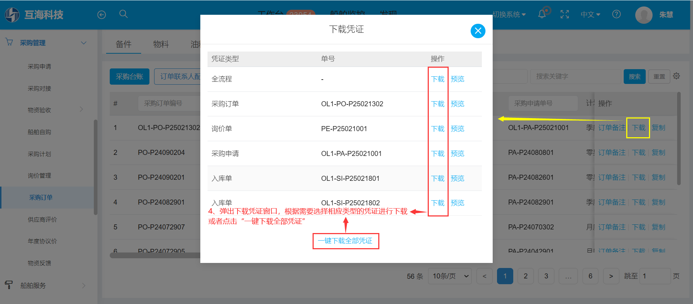
Task: Download 采购订单 OL1-PO-P25021302 voucher
Action: pyautogui.click(x=438, y=104)
